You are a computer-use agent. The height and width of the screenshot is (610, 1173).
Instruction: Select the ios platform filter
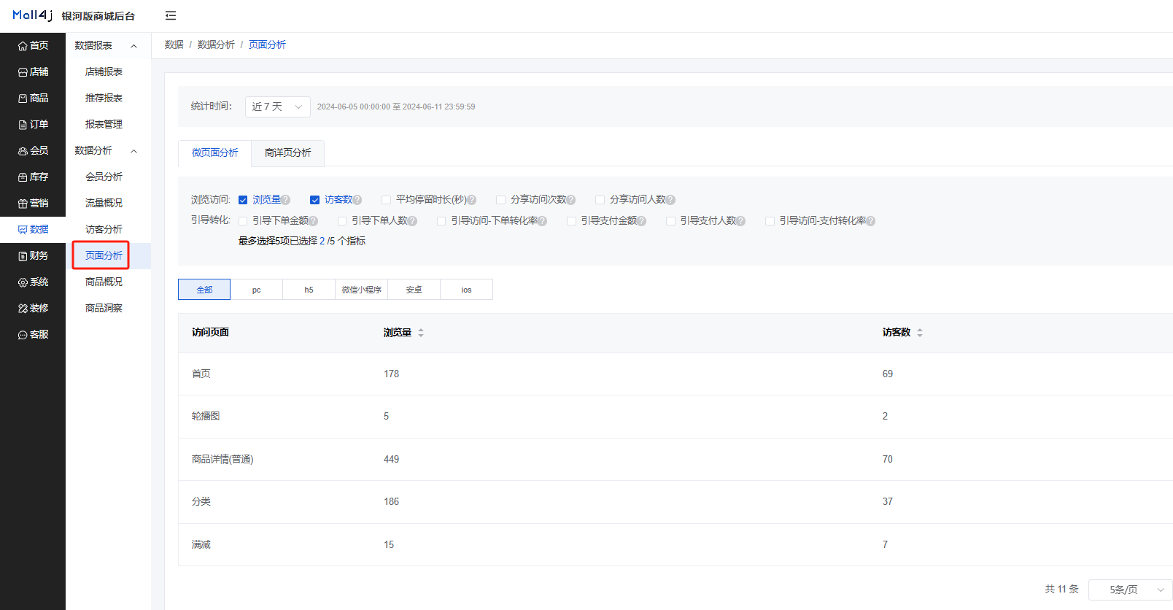pos(467,290)
